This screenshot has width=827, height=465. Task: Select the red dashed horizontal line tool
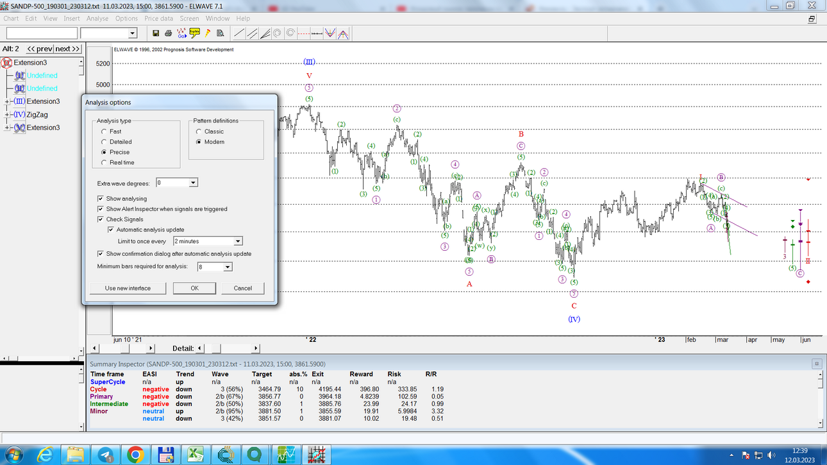coord(303,33)
